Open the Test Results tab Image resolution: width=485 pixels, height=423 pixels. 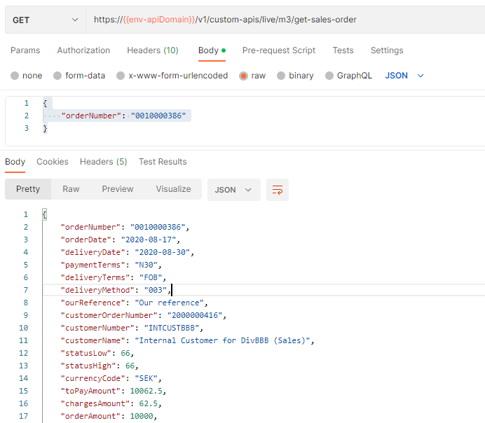[163, 162]
